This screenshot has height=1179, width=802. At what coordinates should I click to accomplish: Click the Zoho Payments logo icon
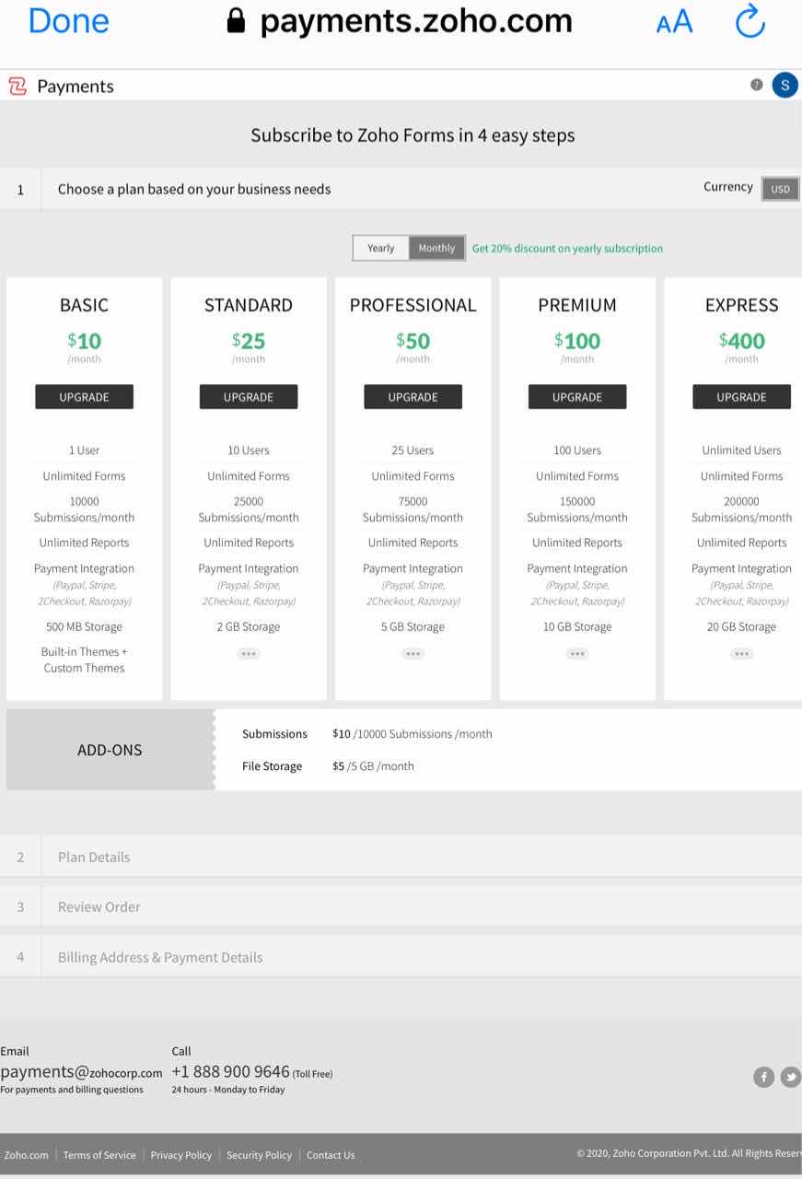17,86
